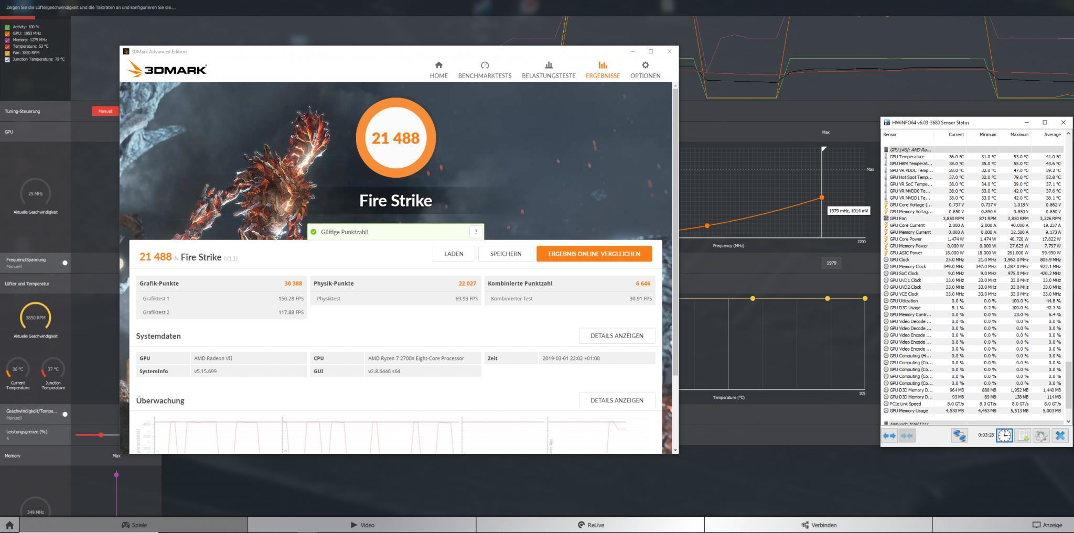The width and height of the screenshot is (1074, 533).
Task: Click the Maximum column header
Action: pos(1019,135)
